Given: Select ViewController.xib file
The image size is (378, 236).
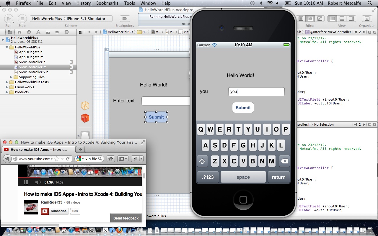Looking at the screenshot, I should click(34, 72).
